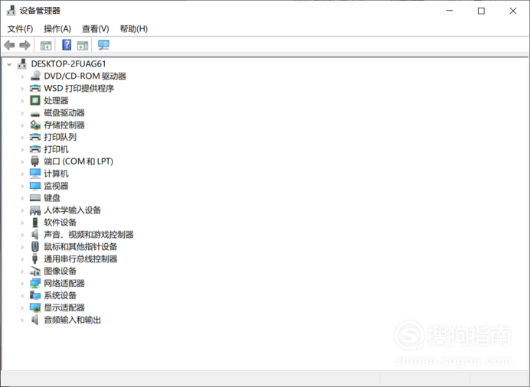Click the 鼠标和其他指针设备 mouse icon
Viewport: 530px width, 387px height.
pyautogui.click(x=35, y=246)
